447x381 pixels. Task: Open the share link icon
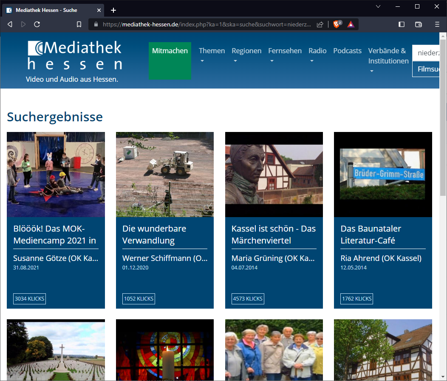320,24
